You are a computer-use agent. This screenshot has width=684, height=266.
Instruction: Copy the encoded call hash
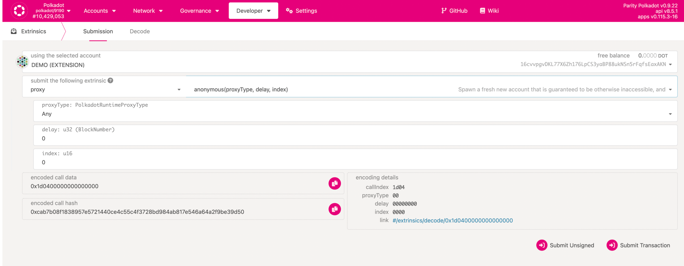click(x=334, y=209)
